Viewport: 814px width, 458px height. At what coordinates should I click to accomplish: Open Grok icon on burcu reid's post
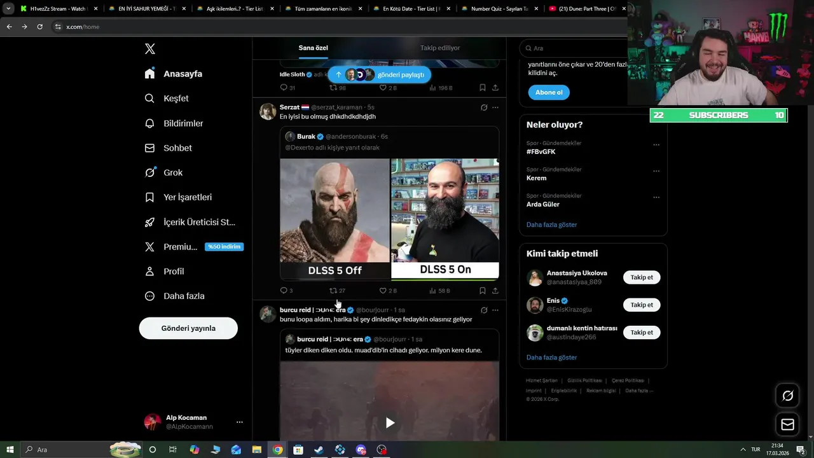point(484,310)
